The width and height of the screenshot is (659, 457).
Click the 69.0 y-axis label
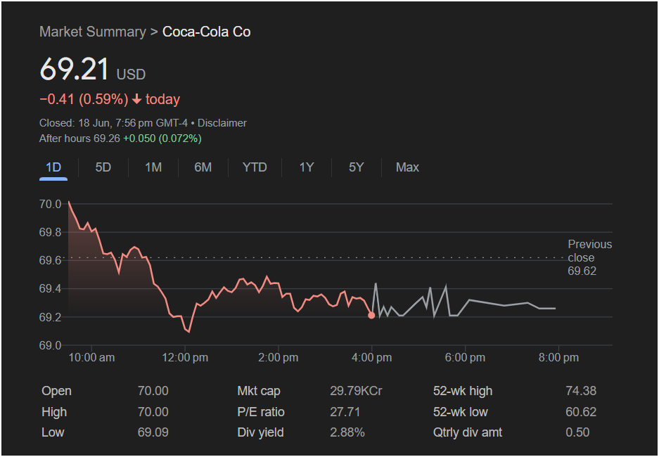(51, 346)
